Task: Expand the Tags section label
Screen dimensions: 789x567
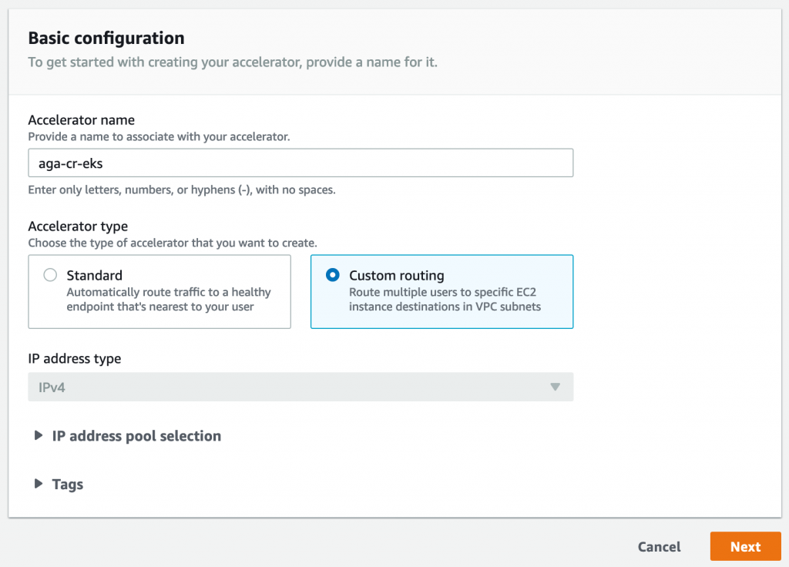Action: coord(68,485)
